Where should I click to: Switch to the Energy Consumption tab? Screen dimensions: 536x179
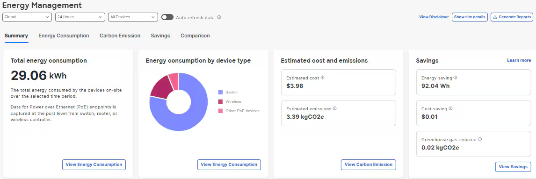pos(64,36)
